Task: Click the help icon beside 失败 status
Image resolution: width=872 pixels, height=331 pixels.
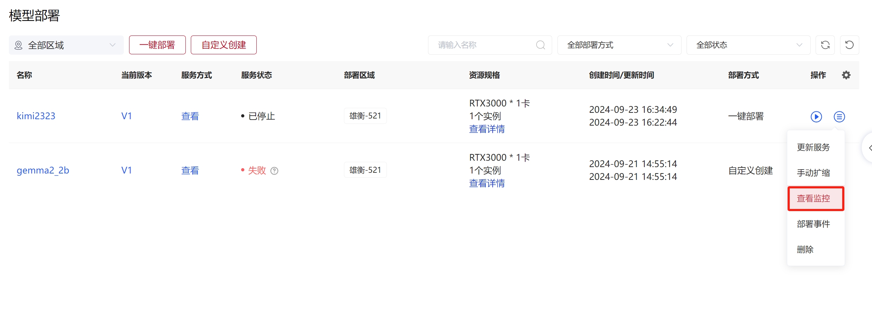Action: pyautogui.click(x=274, y=171)
